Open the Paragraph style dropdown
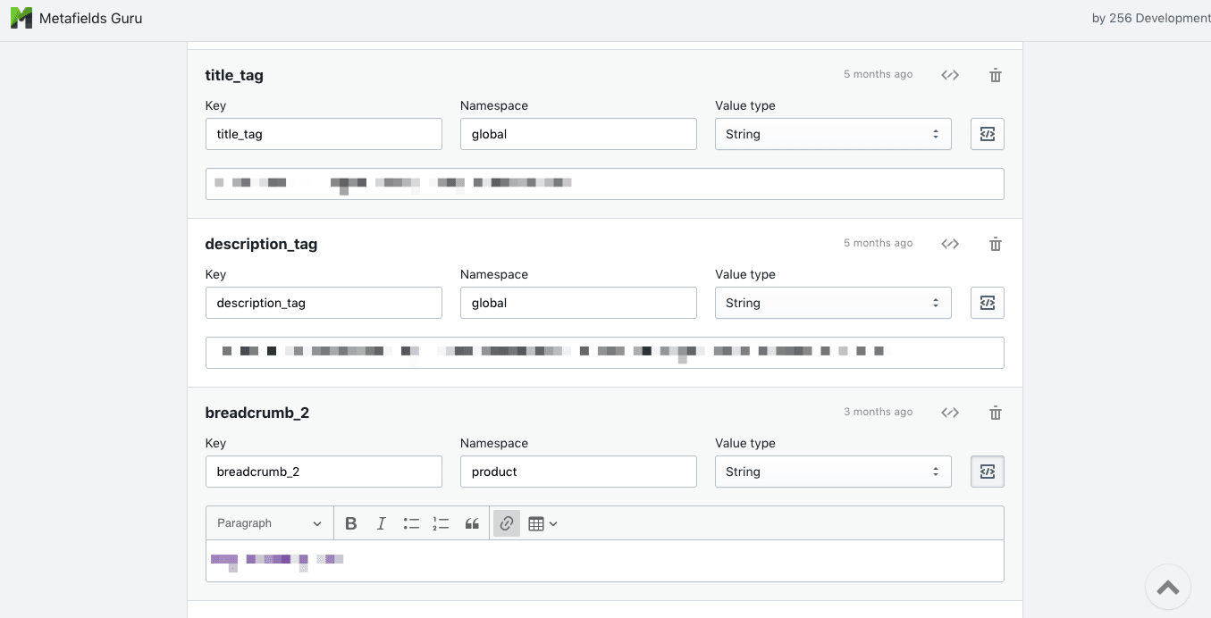 (x=270, y=523)
